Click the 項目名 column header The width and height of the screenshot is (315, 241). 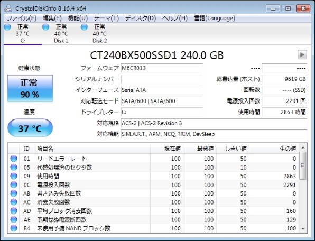[92, 149]
